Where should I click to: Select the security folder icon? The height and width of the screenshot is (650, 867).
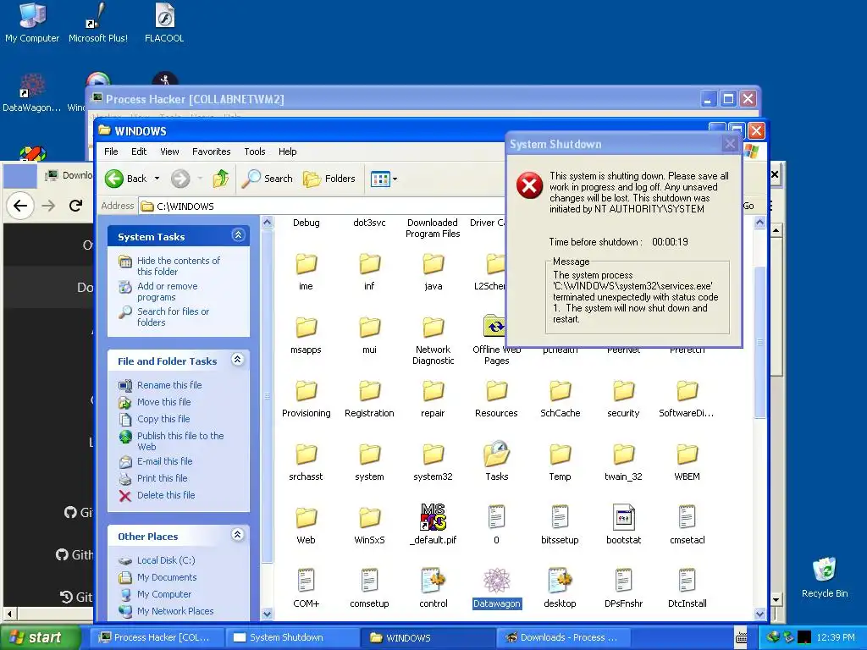coord(624,391)
